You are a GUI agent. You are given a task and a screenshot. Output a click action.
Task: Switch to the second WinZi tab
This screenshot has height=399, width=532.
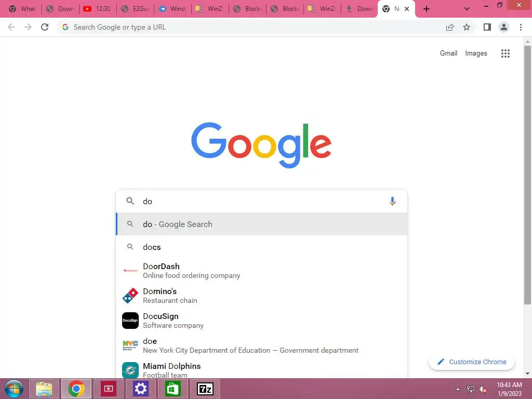click(322, 9)
